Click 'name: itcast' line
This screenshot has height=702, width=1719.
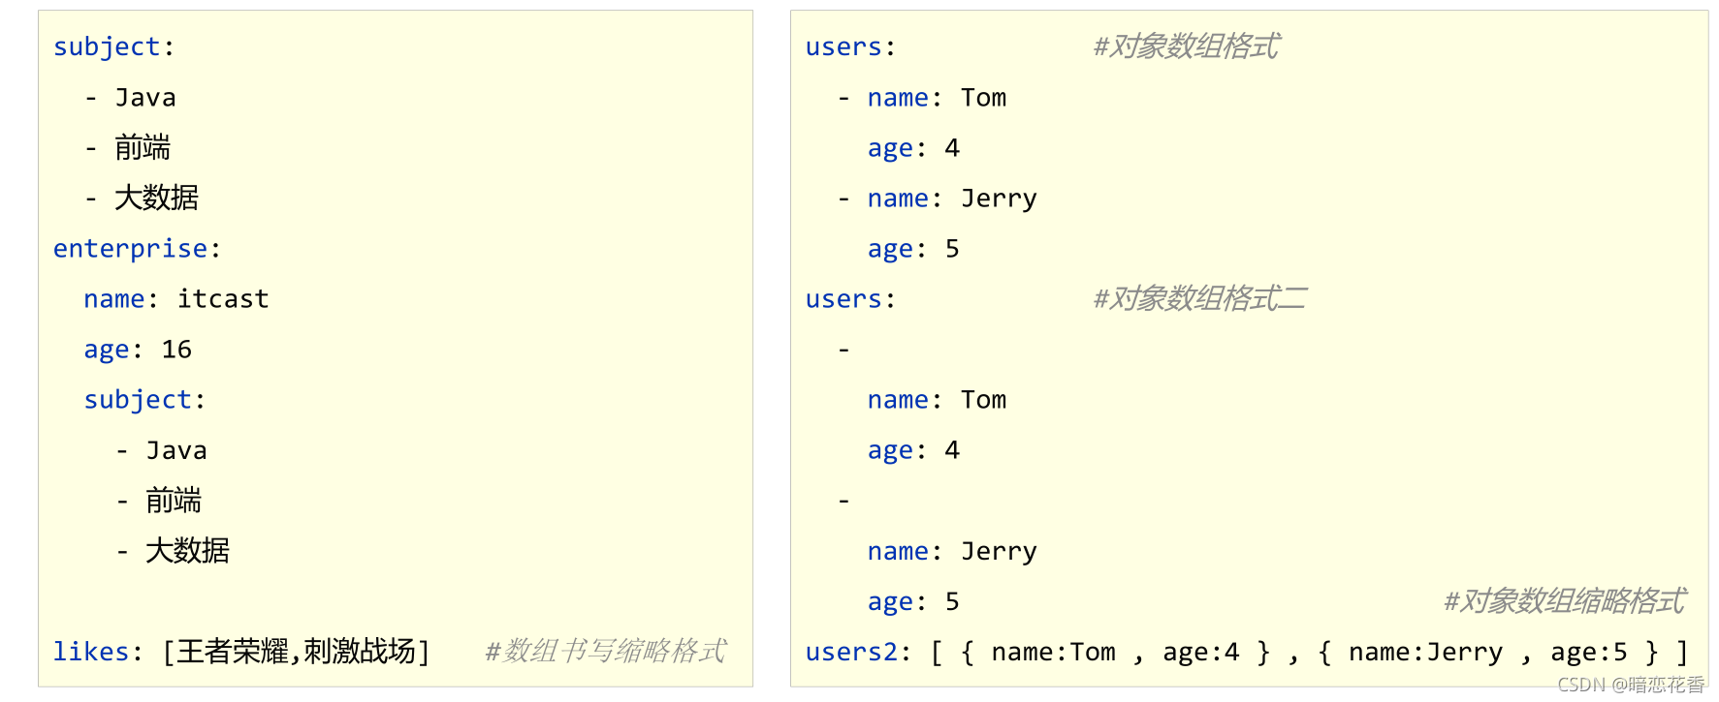click(x=175, y=299)
